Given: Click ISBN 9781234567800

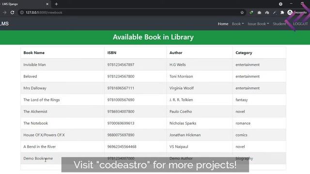Looking at the screenshot, I should (121, 76).
